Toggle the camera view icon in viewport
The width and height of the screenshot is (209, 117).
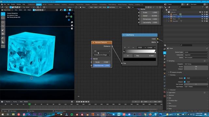72,28
